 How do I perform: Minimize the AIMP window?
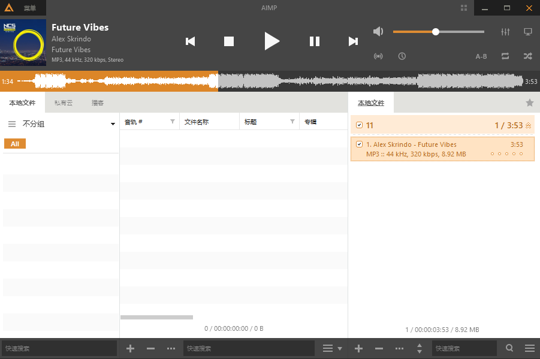[485, 8]
